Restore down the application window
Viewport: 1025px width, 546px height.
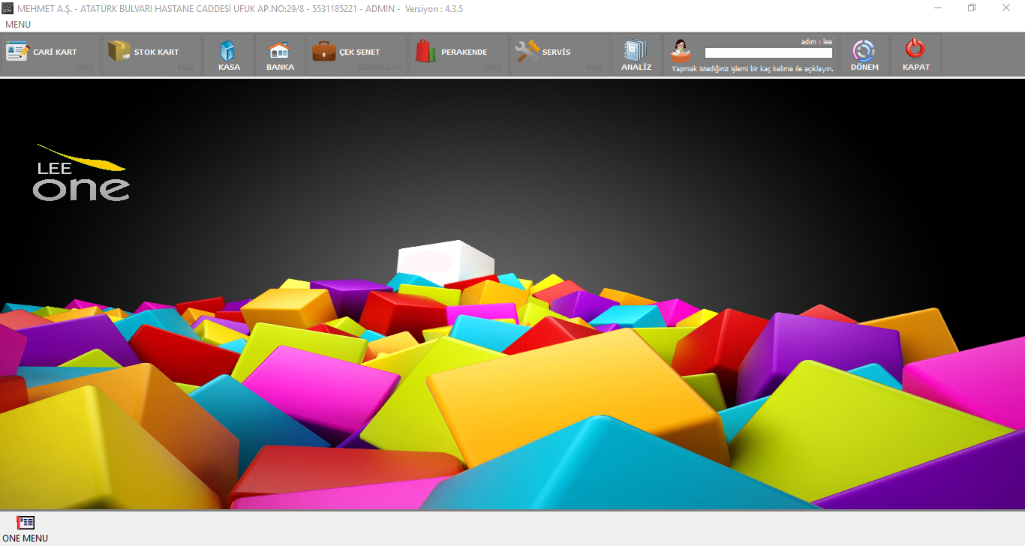pyautogui.click(x=972, y=7)
